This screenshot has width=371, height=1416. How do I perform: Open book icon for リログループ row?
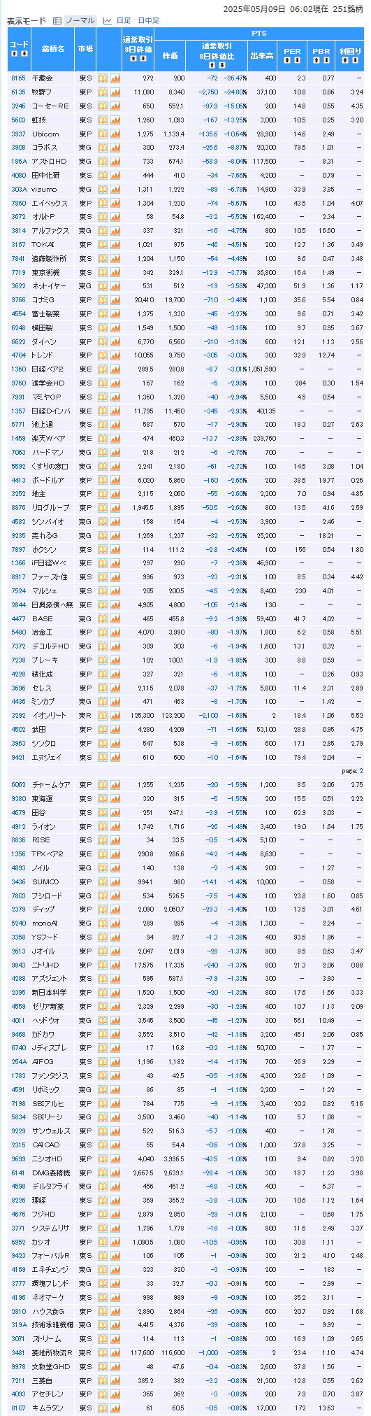[103, 508]
